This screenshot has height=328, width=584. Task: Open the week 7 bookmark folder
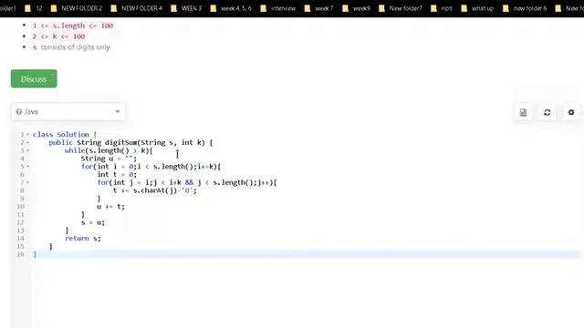click(318, 8)
